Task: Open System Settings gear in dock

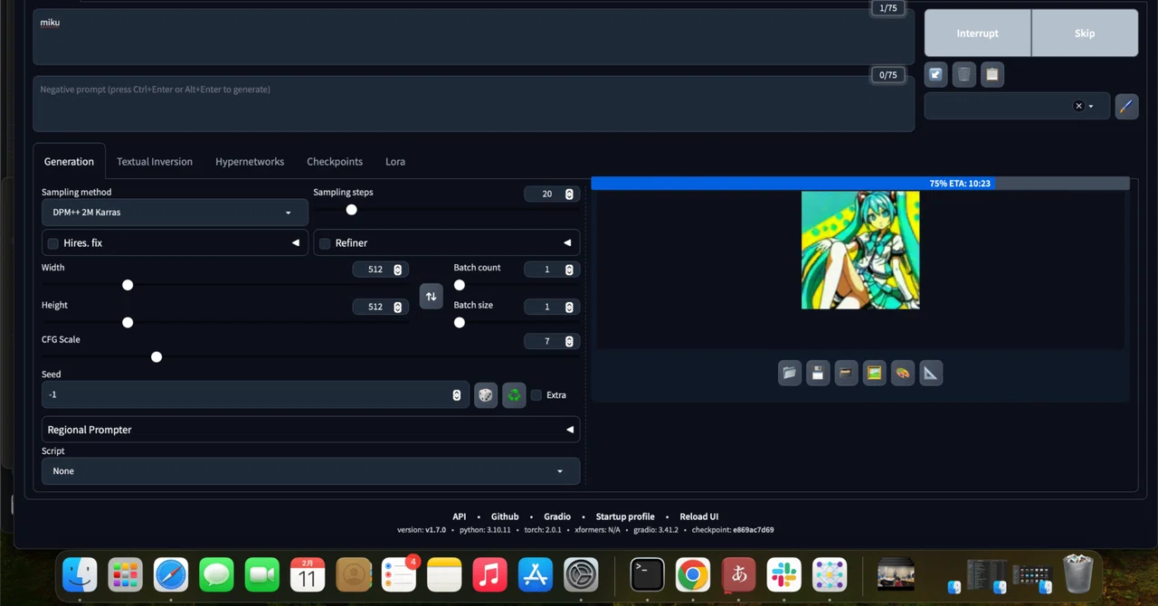Action: pos(581,574)
